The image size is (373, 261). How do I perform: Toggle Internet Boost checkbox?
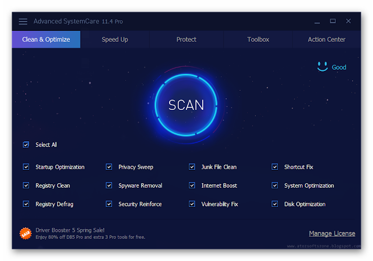192,185
